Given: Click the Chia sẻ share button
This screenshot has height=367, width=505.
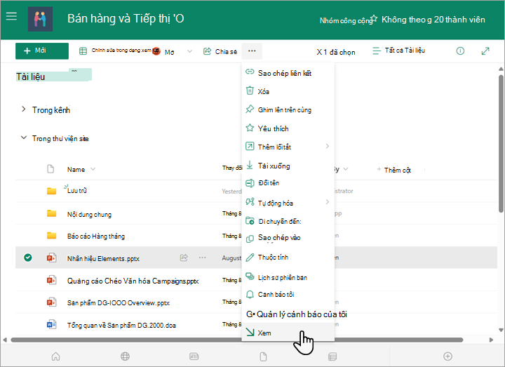Looking at the screenshot, I should coord(220,51).
